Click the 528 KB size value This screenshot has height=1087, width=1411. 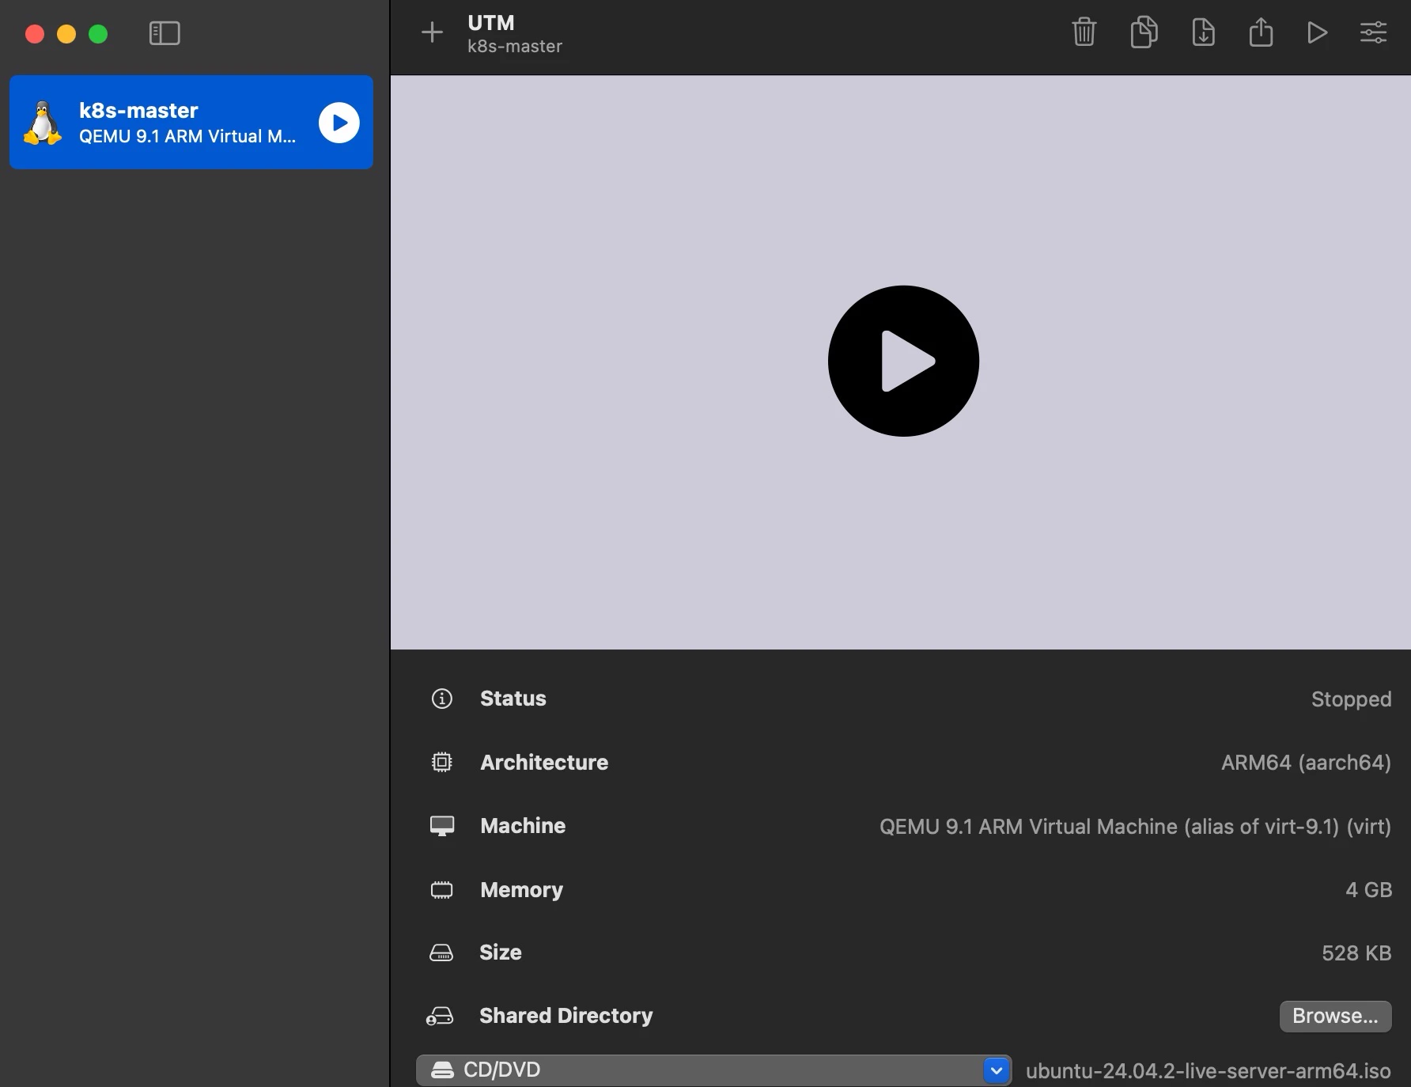1356,953
